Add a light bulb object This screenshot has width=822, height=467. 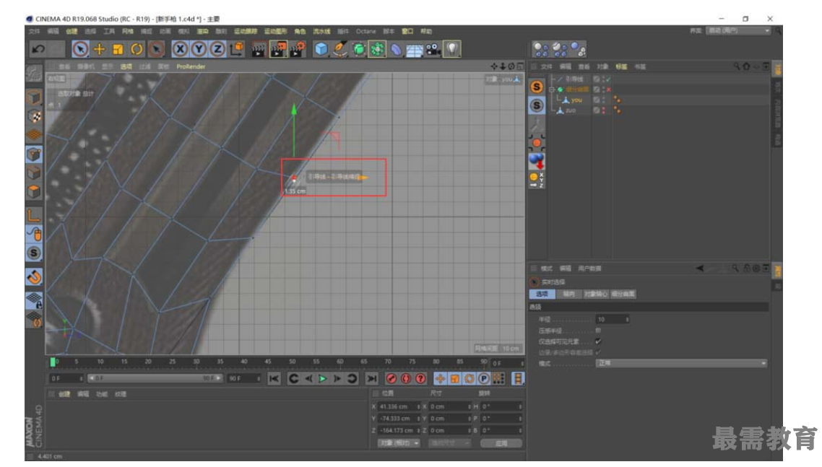[452, 49]
